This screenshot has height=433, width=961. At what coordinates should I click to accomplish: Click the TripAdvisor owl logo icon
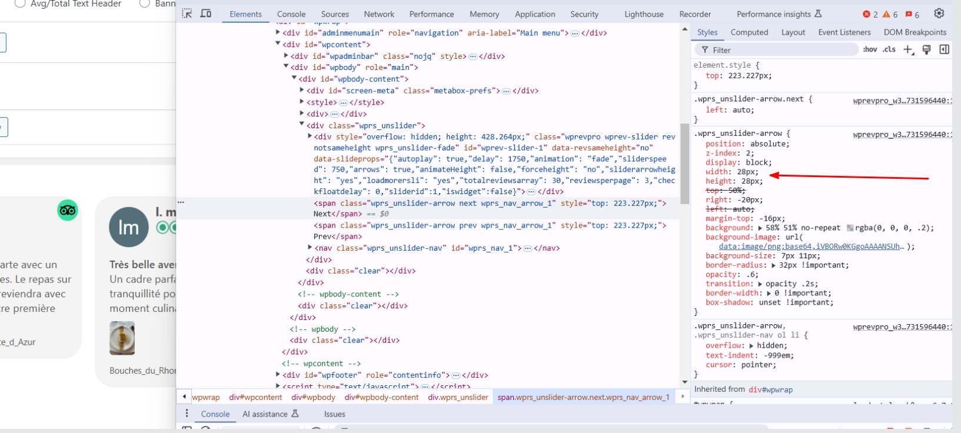pos(68,210)
